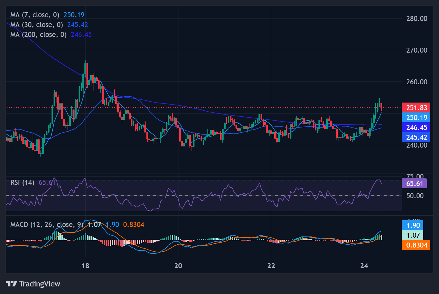Click the 50.00 RSI axis label
The image size is (439, 294).
415,196
